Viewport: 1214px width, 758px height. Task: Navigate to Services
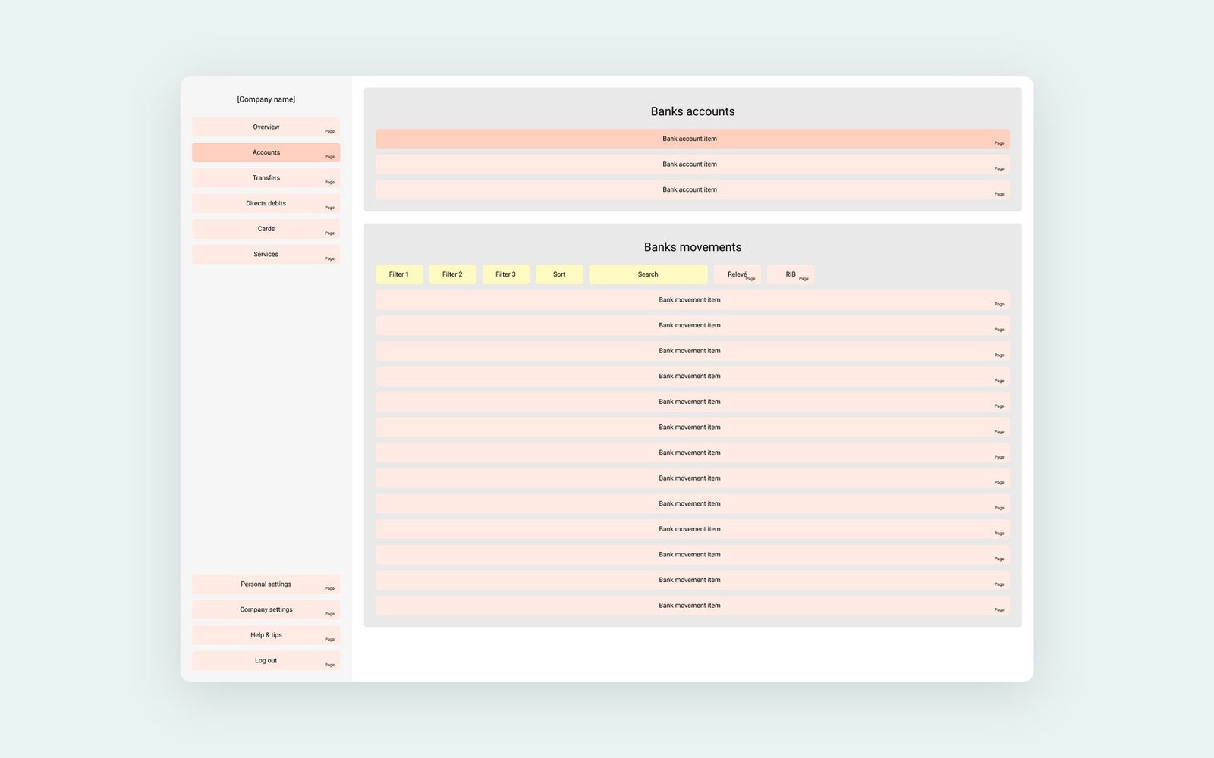coord(266,255)
